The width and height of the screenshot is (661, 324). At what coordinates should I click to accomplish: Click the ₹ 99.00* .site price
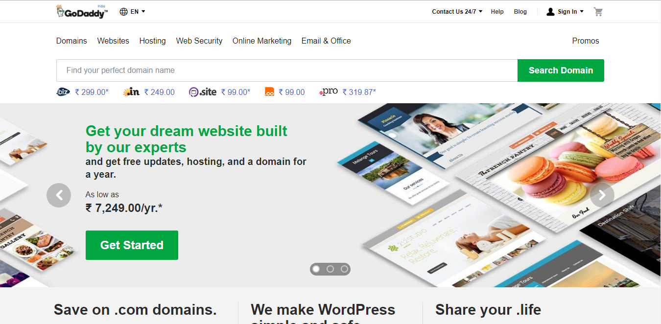click(236, 92)
